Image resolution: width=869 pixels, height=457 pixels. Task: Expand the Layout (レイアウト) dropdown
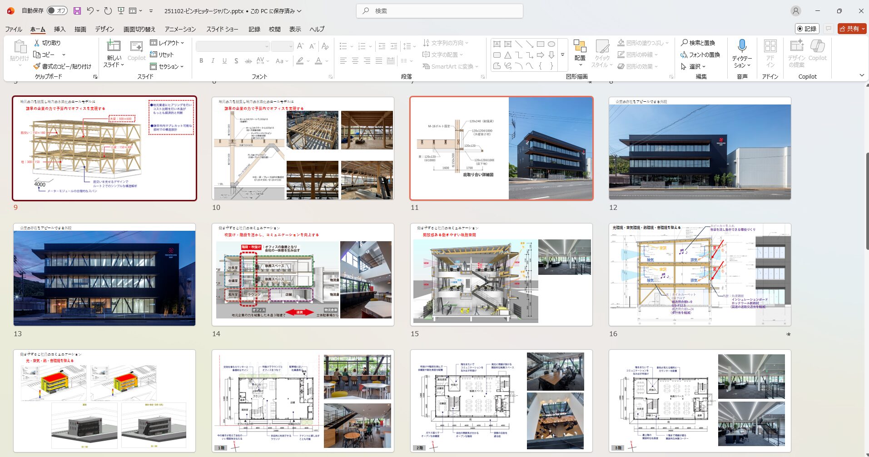point(167,43)
